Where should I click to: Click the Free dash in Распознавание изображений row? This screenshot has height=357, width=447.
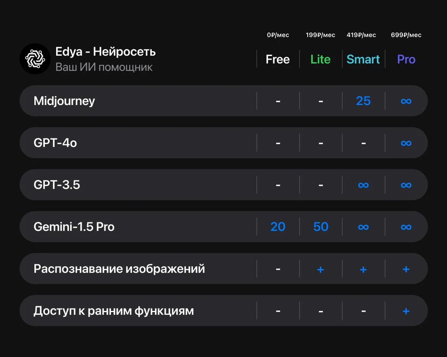278,269
